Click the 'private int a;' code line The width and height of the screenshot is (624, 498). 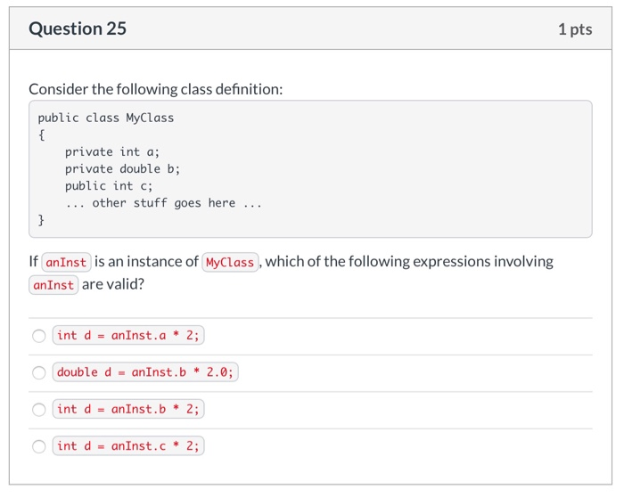112,152
